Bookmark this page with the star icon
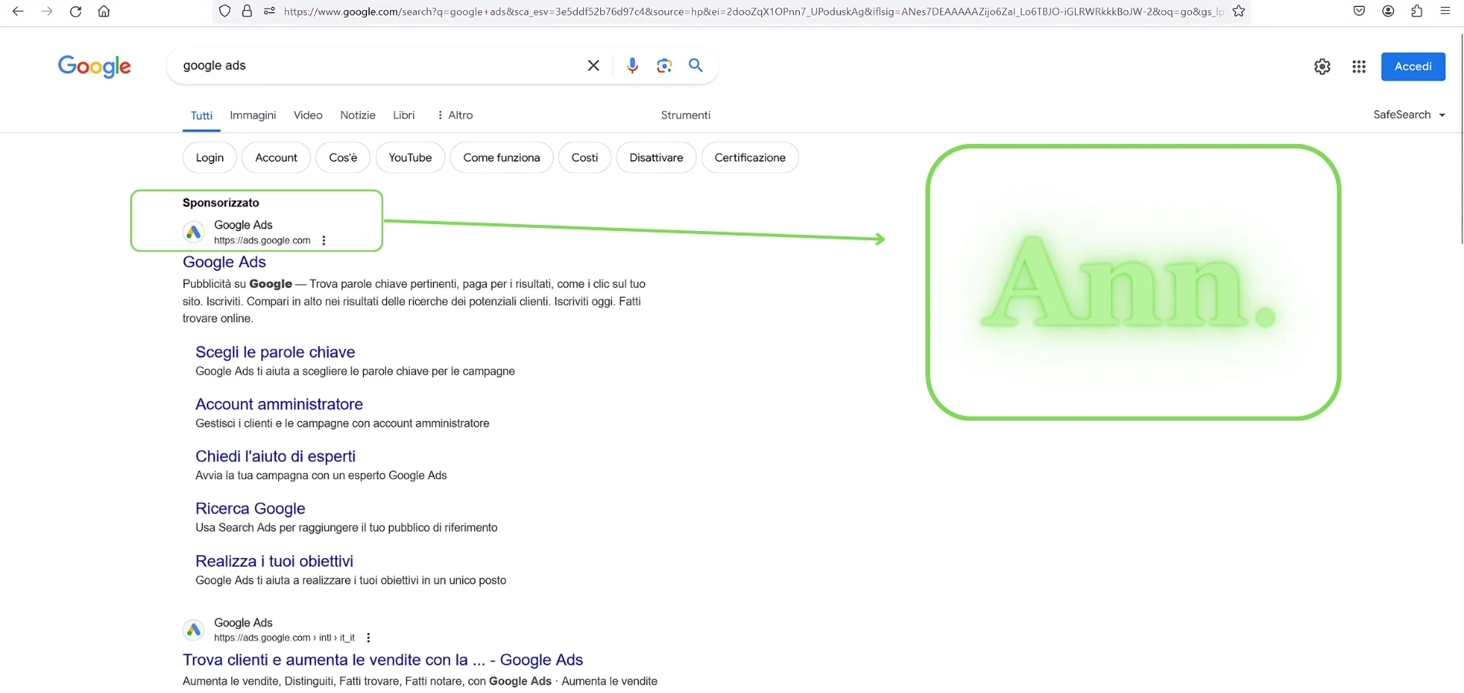This screenshot has width=1464, height=693. pos(1239,11)
